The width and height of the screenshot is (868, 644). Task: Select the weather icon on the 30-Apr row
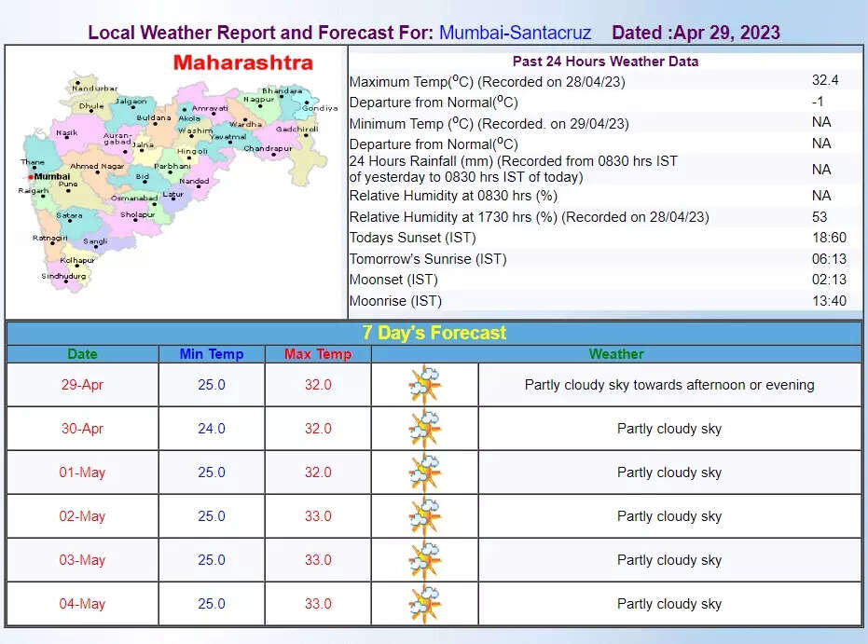(x=424, y=428)
